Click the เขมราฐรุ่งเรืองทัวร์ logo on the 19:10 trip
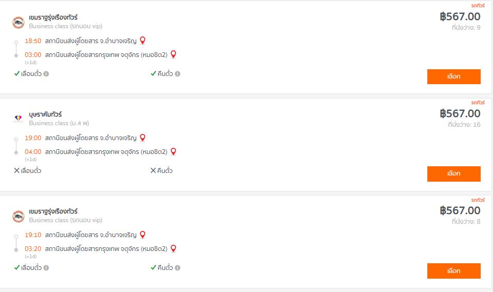Image resolution: width=493 pixels, height=292 pixels. (x=18, y=217)
